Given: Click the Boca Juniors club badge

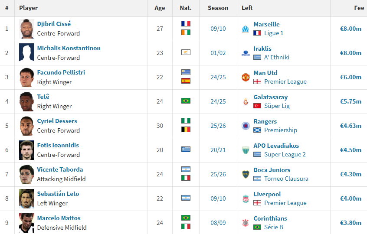Looking at the screenshot, I should point(246,175).
